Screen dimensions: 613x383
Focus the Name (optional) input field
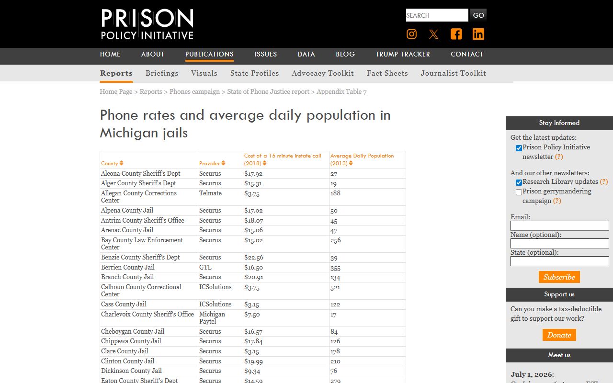[x=560, y=244]
